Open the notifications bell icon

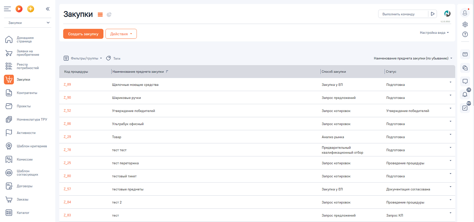465,94
